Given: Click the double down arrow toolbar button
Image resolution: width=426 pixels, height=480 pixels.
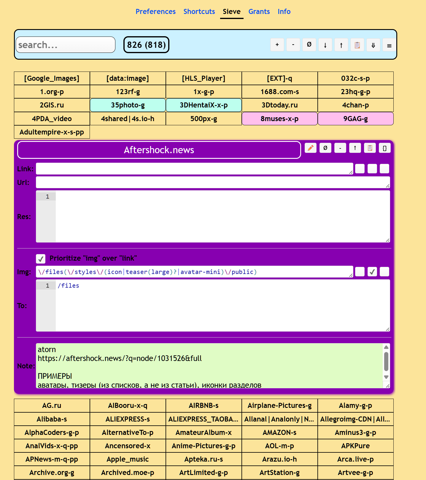Looking at the screenshot, I should tap(373, 45).
